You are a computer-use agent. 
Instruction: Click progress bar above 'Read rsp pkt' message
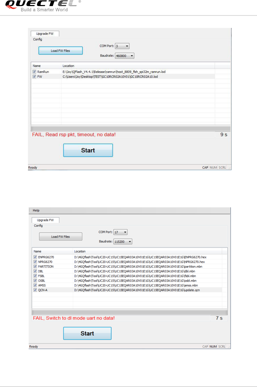pyautogui.click(x=131, y=128)
